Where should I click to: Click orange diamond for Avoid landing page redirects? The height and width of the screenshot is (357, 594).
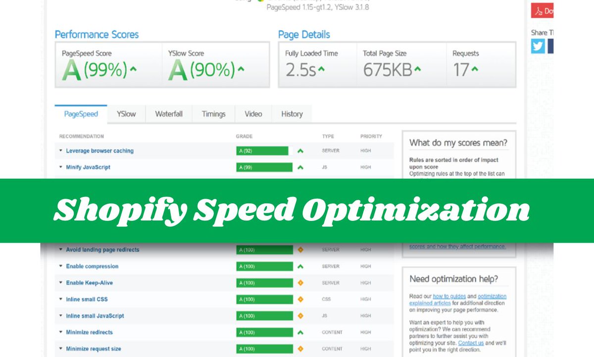tap(300, 250)
